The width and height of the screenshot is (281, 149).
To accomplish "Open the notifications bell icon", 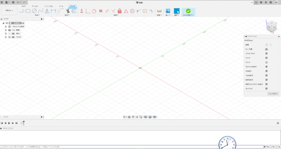I will click(266, 2).
